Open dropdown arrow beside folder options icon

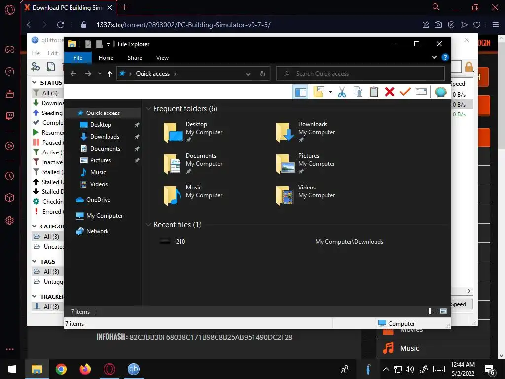point(330,92)
